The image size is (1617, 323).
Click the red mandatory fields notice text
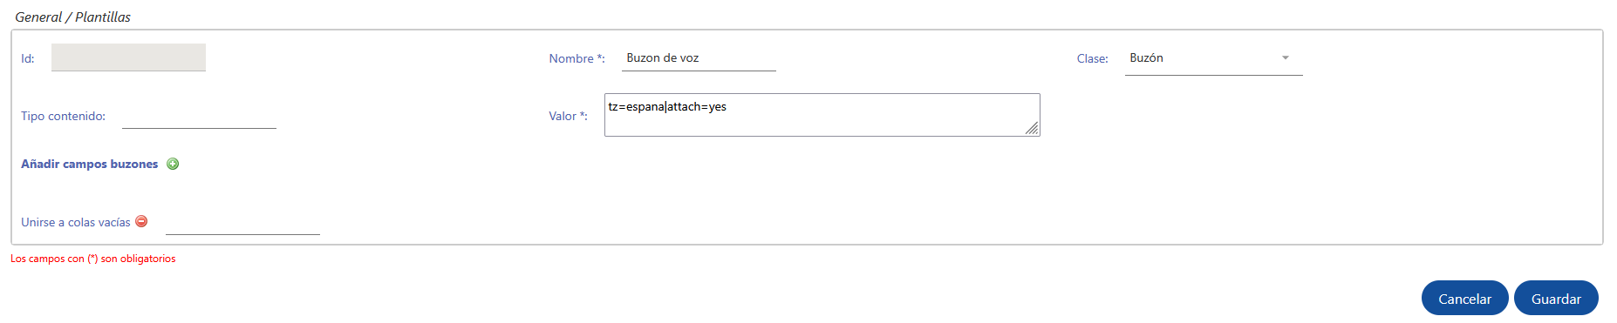(93, 259)
